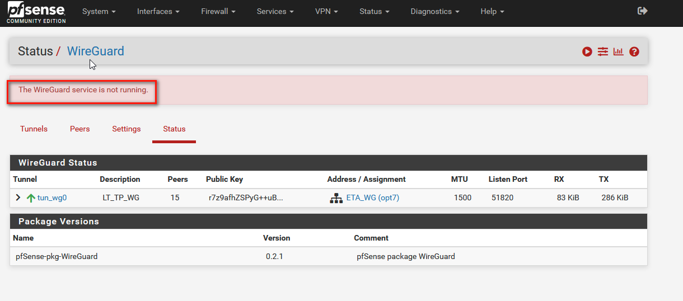
Task: Switch to the Peers tab
Action: 79,129
